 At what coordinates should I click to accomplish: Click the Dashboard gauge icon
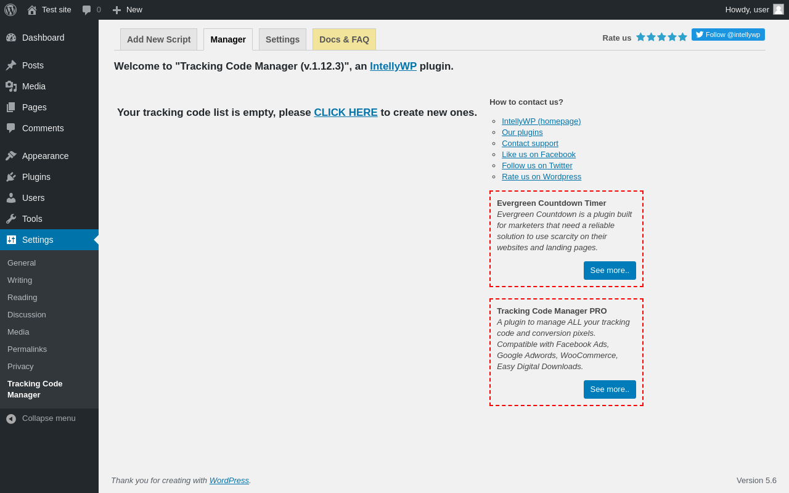coord(11,38)
